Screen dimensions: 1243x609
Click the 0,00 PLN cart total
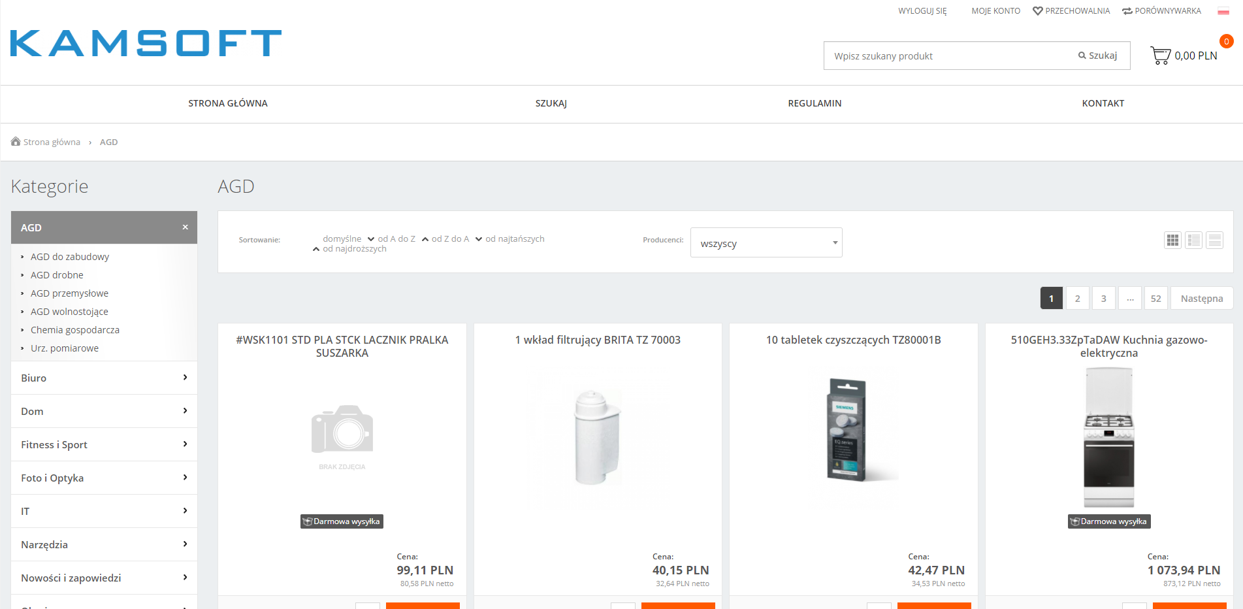[1196, 56]
